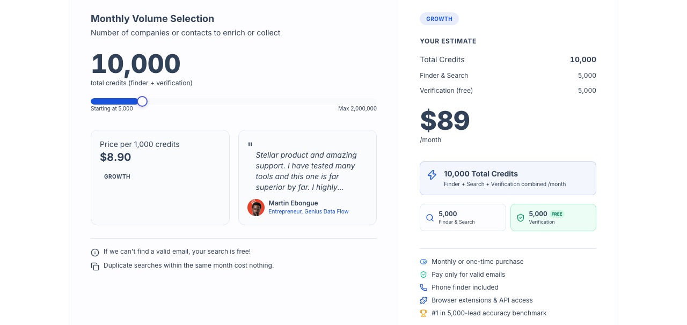687x325 pixels.
Task: Click the Martin Ebongue name text
Action: click(293, 203)
